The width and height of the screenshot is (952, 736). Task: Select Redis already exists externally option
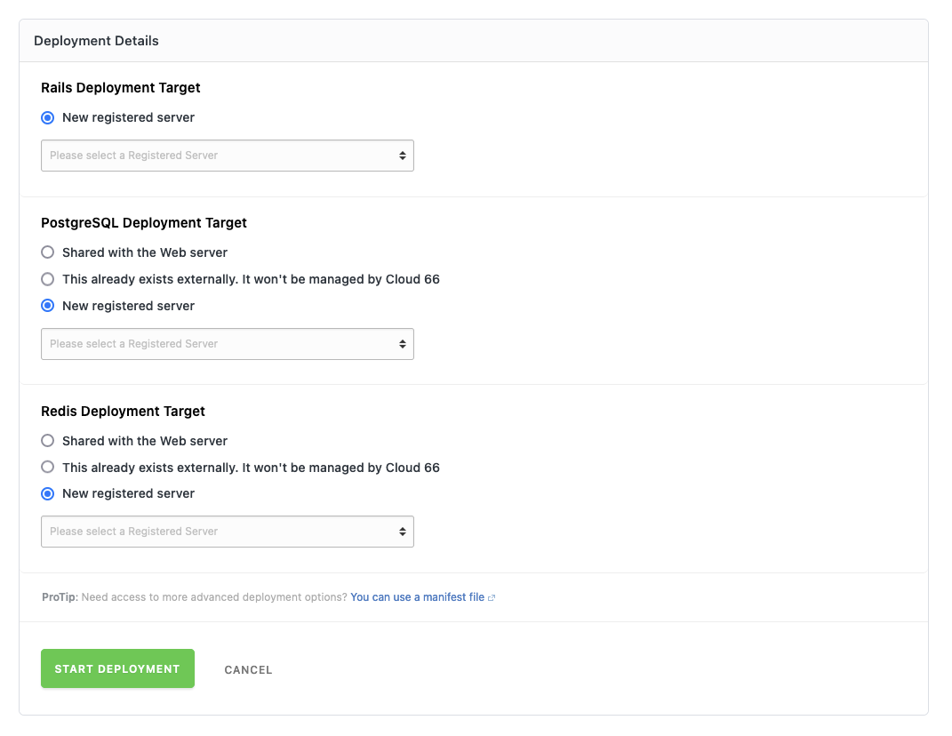tap(47, 467)
